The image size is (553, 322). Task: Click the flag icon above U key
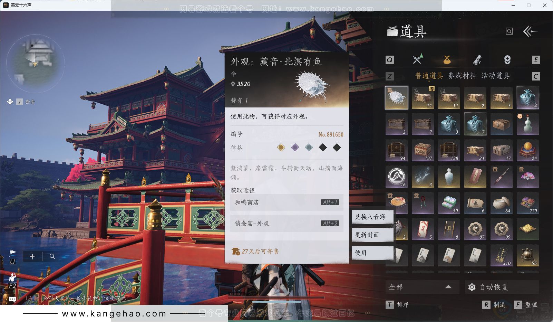(13, 253)
